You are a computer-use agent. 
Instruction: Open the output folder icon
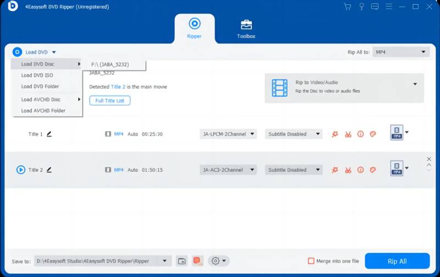click(182, 261)
